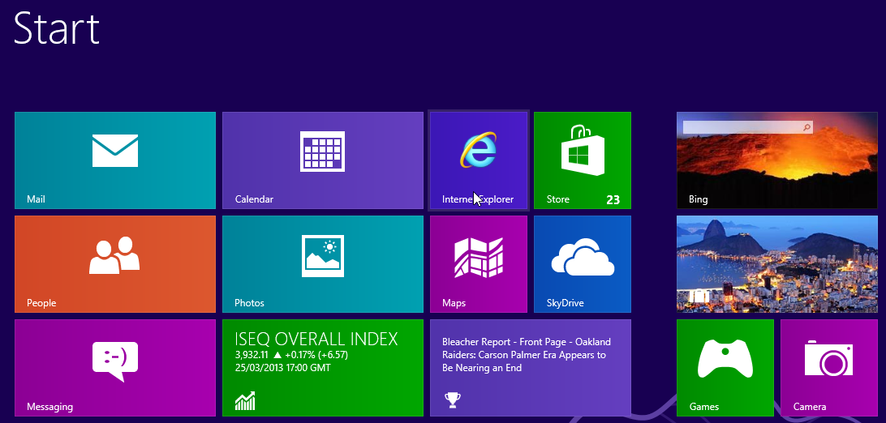Open the ISEQ Overall Index finance tile
The image size is (886, 423).
point(323,368)
